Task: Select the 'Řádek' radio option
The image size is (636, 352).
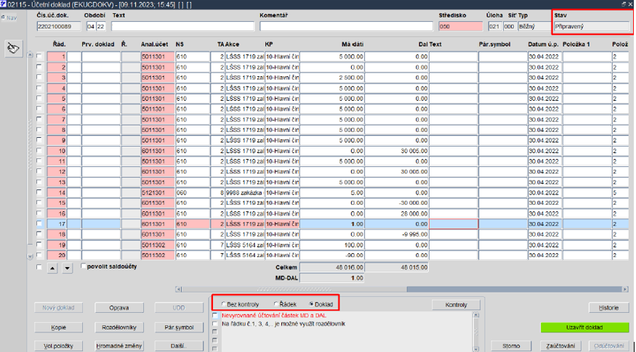Action: click(x=275, y=304)
